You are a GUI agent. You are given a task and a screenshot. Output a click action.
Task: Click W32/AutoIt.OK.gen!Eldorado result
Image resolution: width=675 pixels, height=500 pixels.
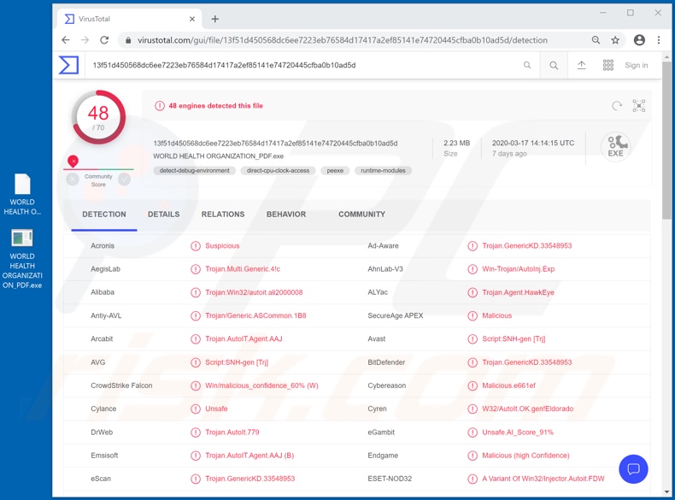[527, 409]
